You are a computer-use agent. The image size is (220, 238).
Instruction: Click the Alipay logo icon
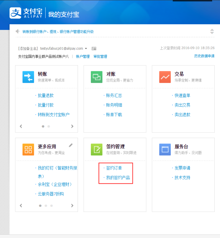click(x=15, y=13)
